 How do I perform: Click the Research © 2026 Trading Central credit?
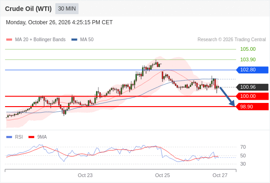232,40
